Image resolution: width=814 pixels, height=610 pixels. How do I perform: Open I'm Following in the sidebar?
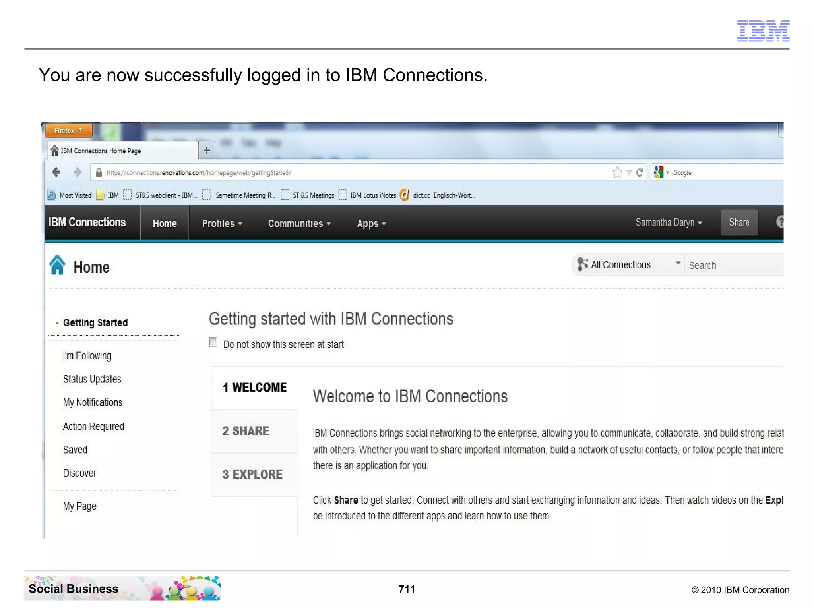(x=87, y=355)
